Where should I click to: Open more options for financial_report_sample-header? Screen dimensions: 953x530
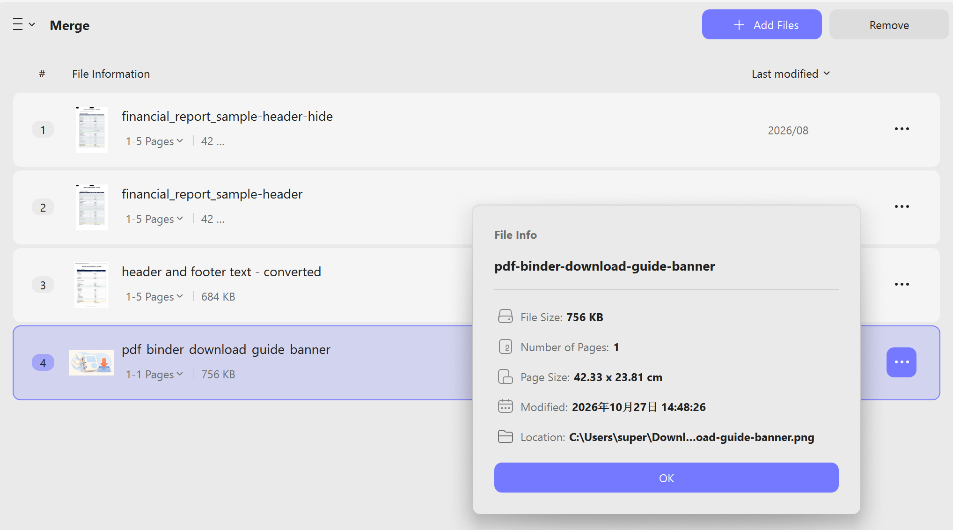pyautogui.click(x=902, y=207)
